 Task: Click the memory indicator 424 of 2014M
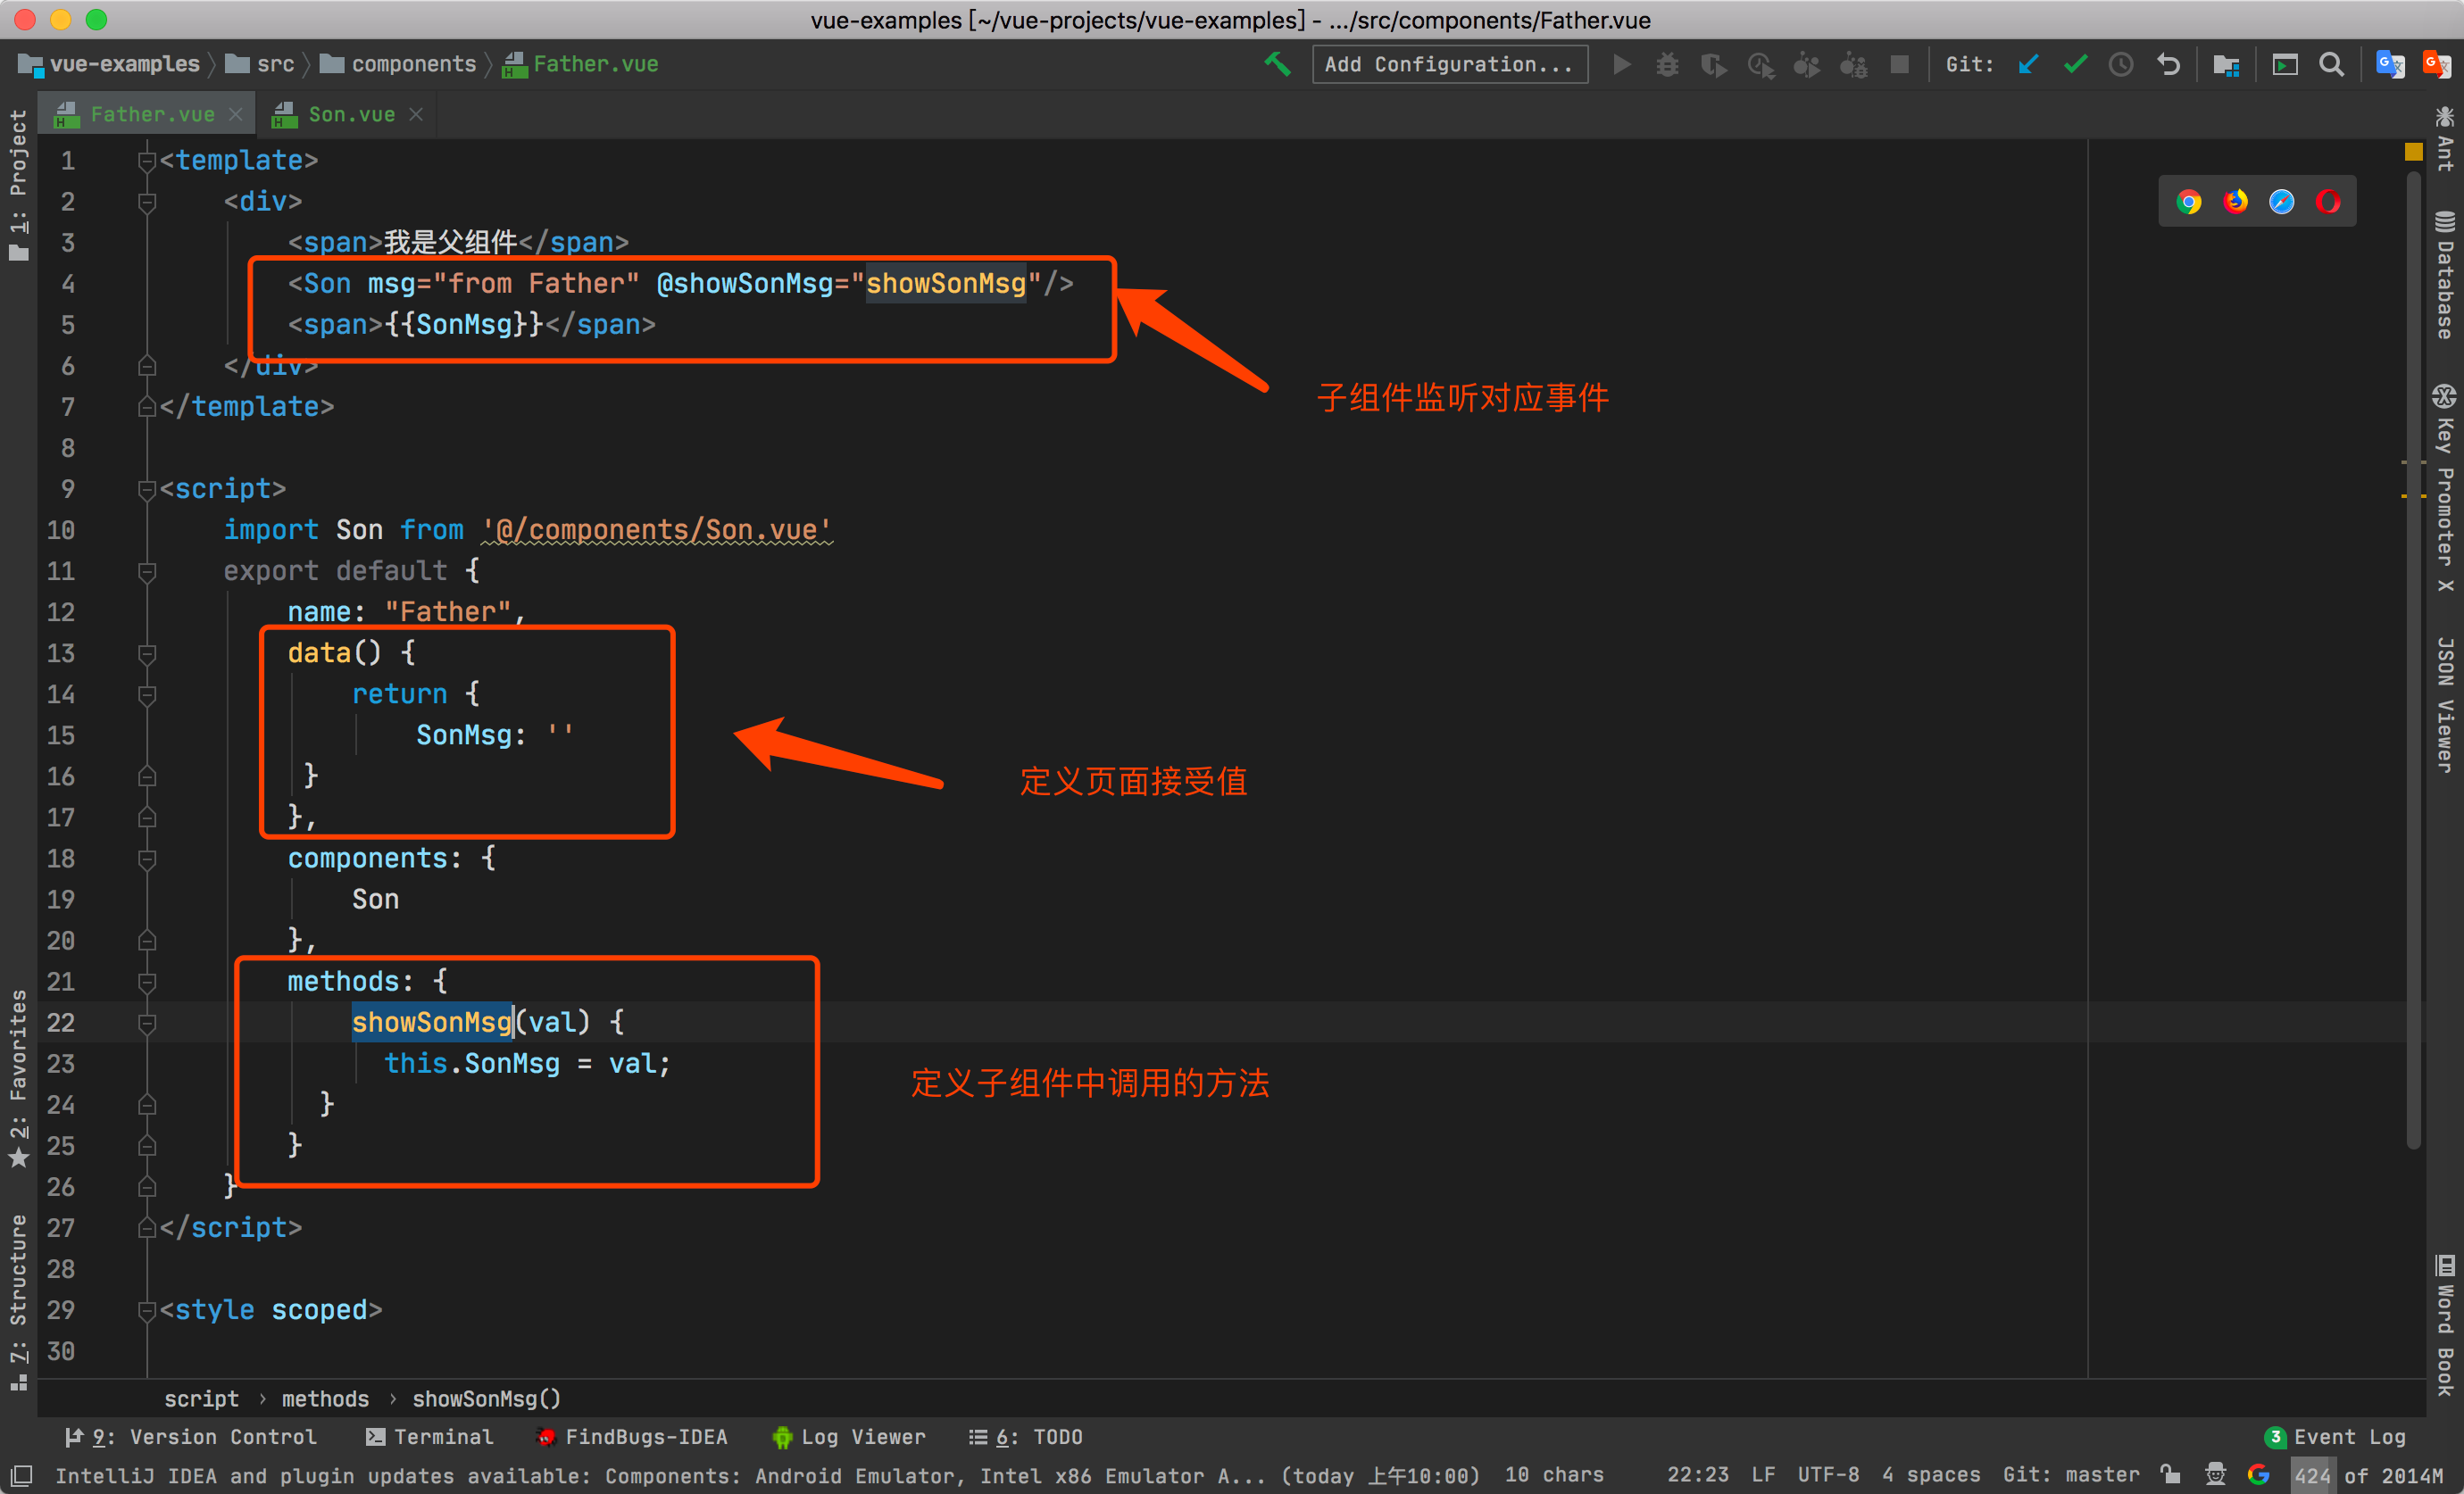pos(2366,1474)
